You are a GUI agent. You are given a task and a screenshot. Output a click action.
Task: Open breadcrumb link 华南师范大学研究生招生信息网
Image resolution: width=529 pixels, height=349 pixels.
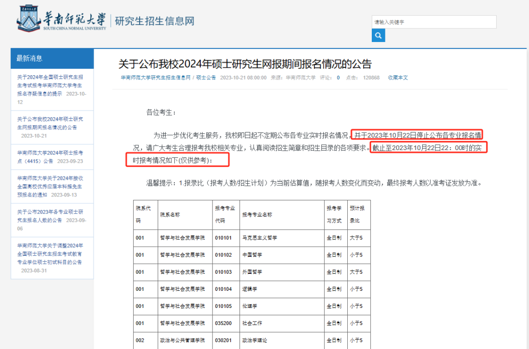click(x=156, y=77)
